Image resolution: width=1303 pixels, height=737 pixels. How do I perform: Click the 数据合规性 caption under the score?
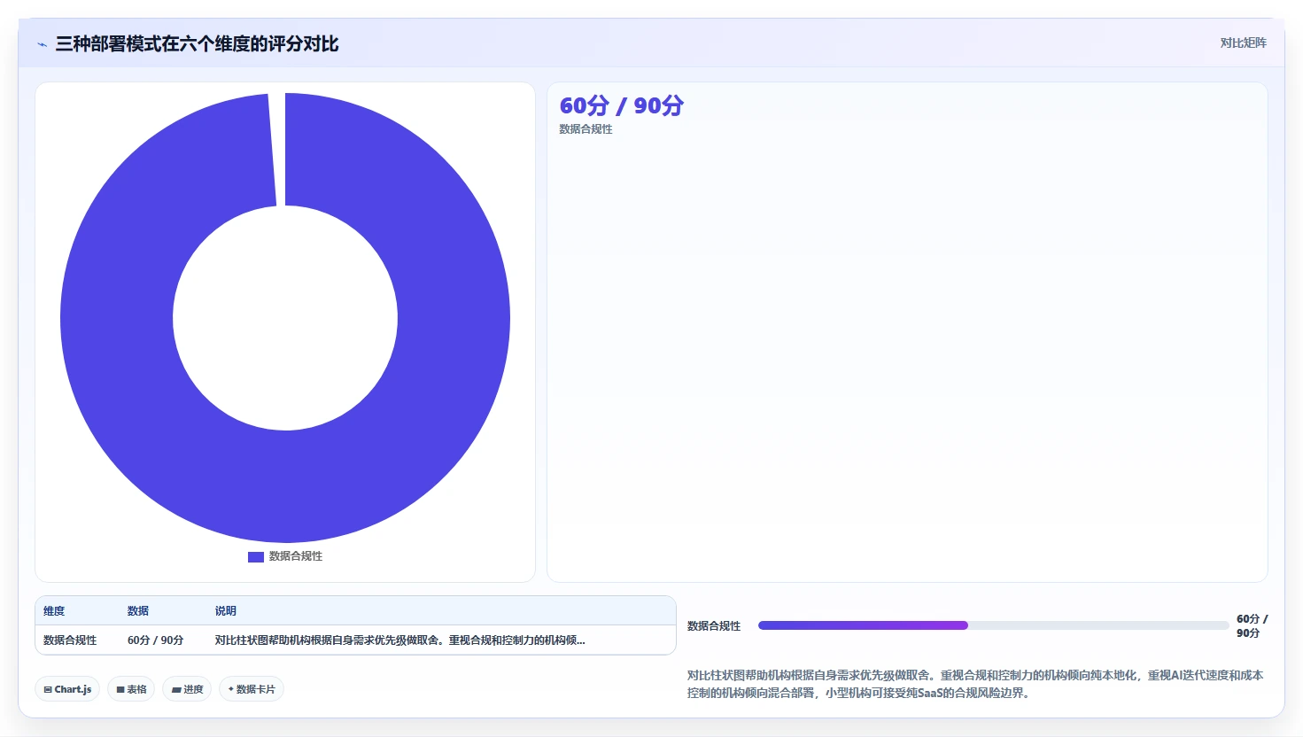pos(586,129)
